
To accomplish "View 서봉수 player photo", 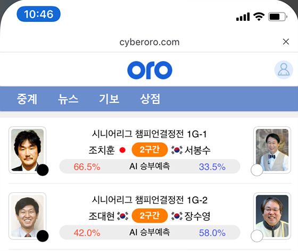I will coord(272,150).
